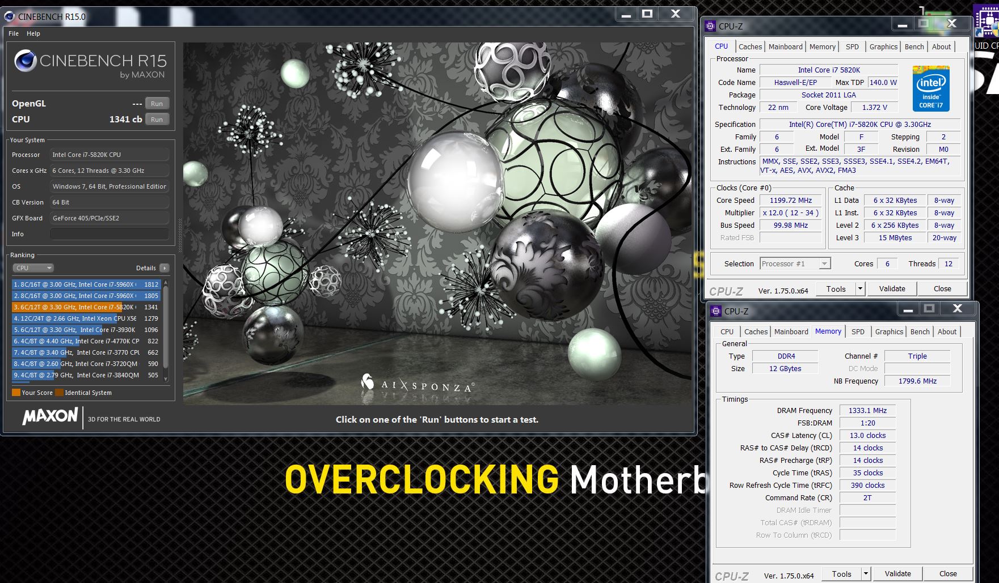Open Caches tab in top CPU-Z window

pos(750,47)
